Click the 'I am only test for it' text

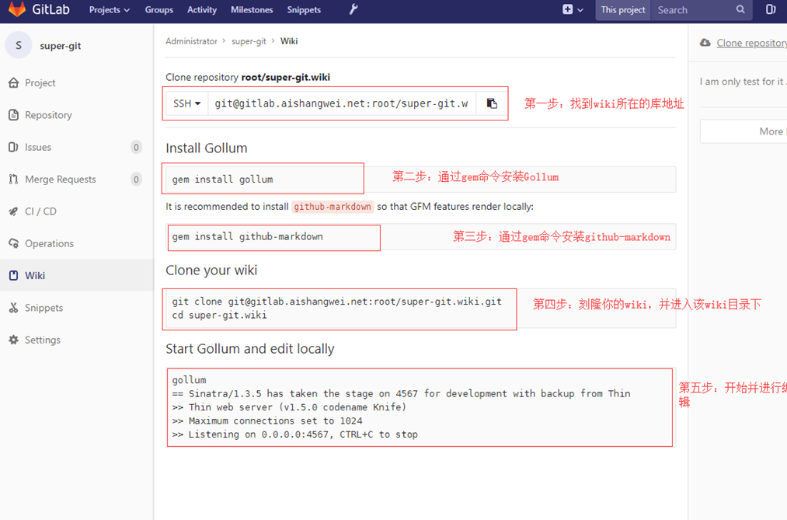point(743,82)
